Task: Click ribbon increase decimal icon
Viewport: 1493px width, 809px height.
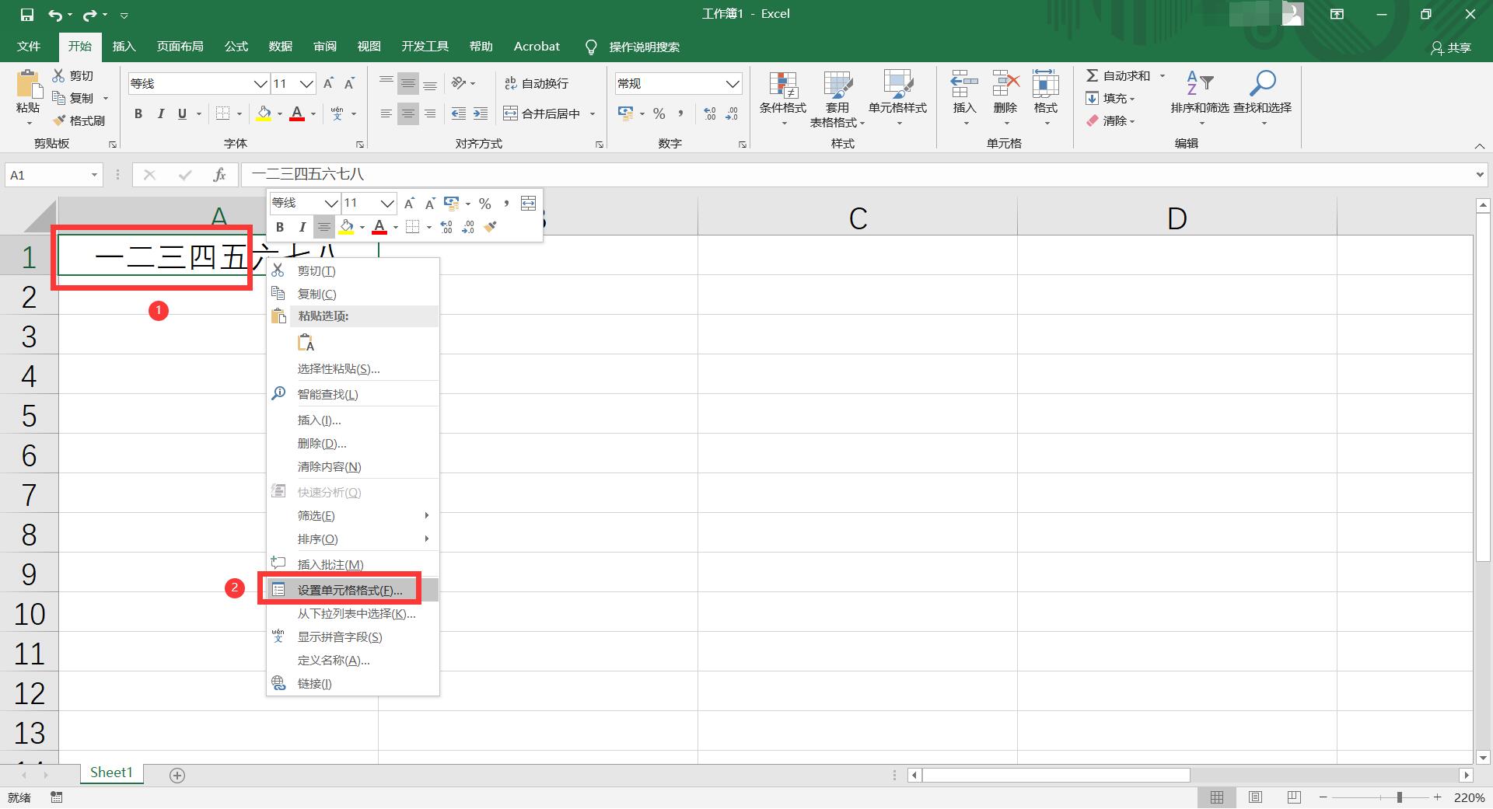Action: (x=710, y=113)
